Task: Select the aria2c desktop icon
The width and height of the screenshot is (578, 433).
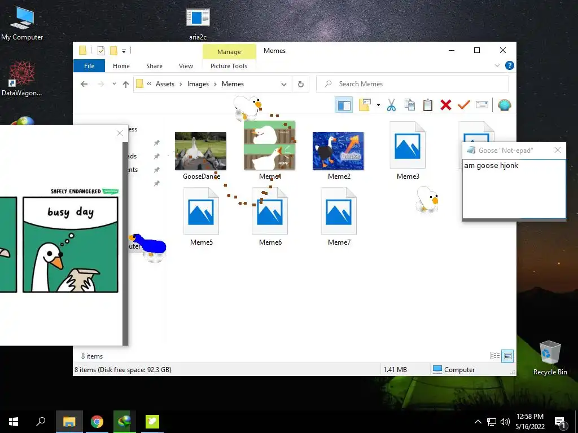Action: [198, 24]
